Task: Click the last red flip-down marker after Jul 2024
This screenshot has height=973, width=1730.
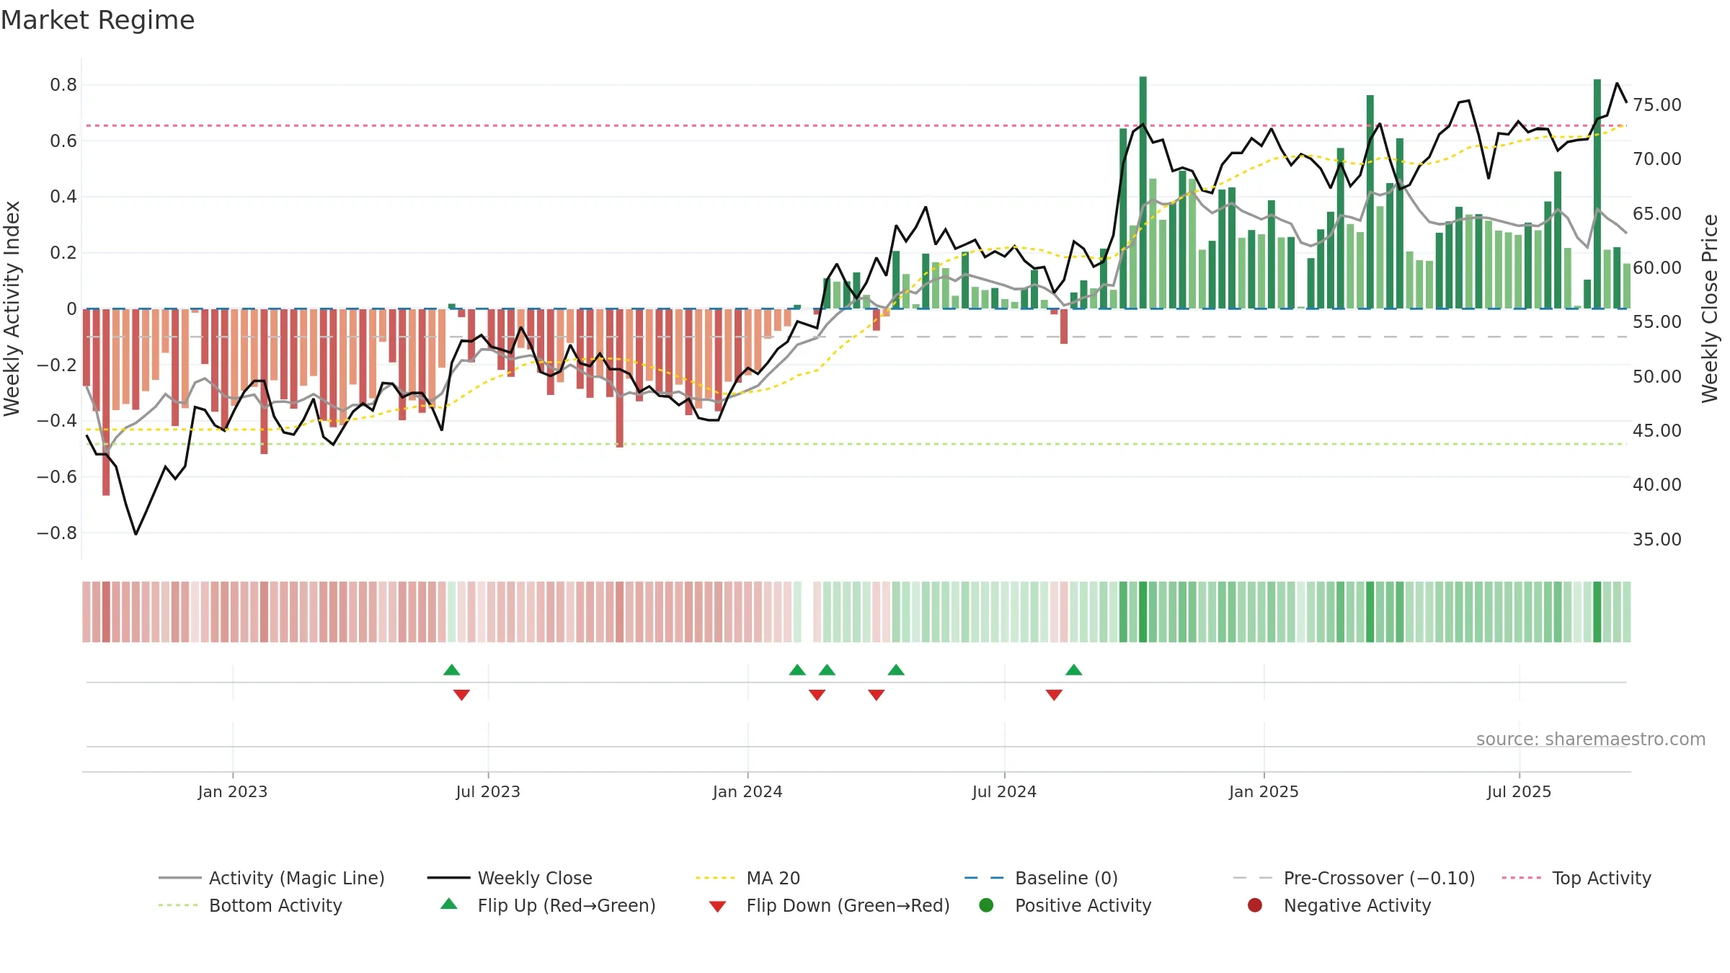Action: coord(1054,695)
